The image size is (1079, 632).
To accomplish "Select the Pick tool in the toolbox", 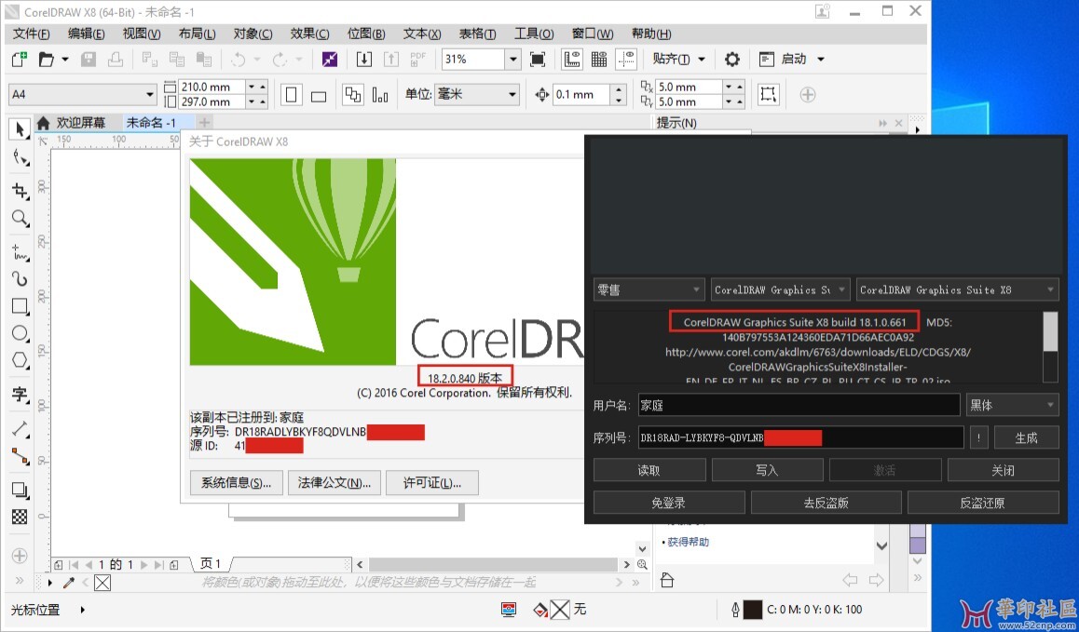I will [x=20, y=129].
